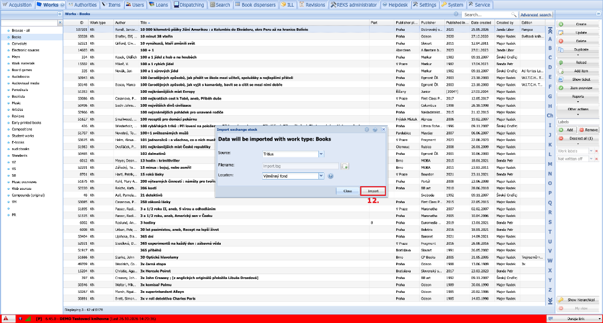Open the Settings tab
Viewport: 603px width, 323px height.
coord(425,5)
